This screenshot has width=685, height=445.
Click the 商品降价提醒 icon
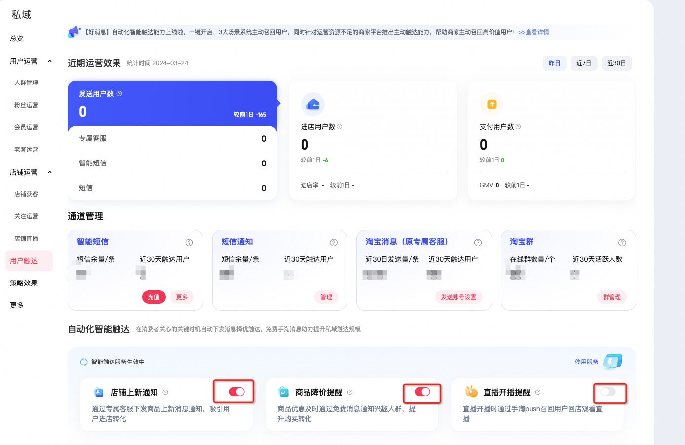(x=284, y=392)
